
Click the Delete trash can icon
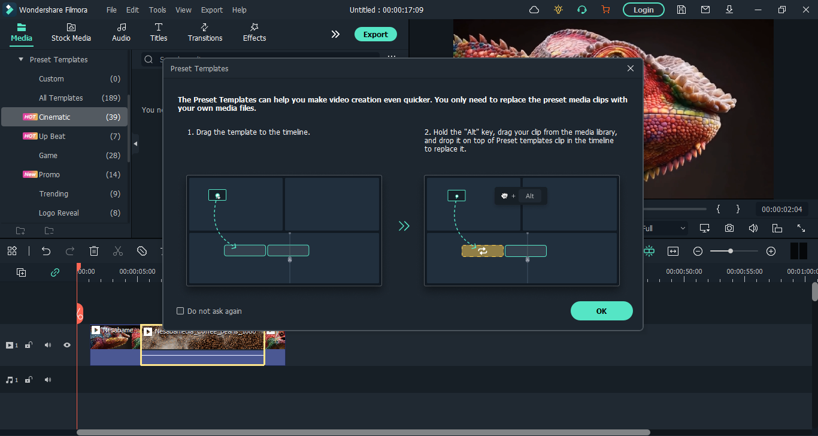pyautogui.click(x=94, y=252)
